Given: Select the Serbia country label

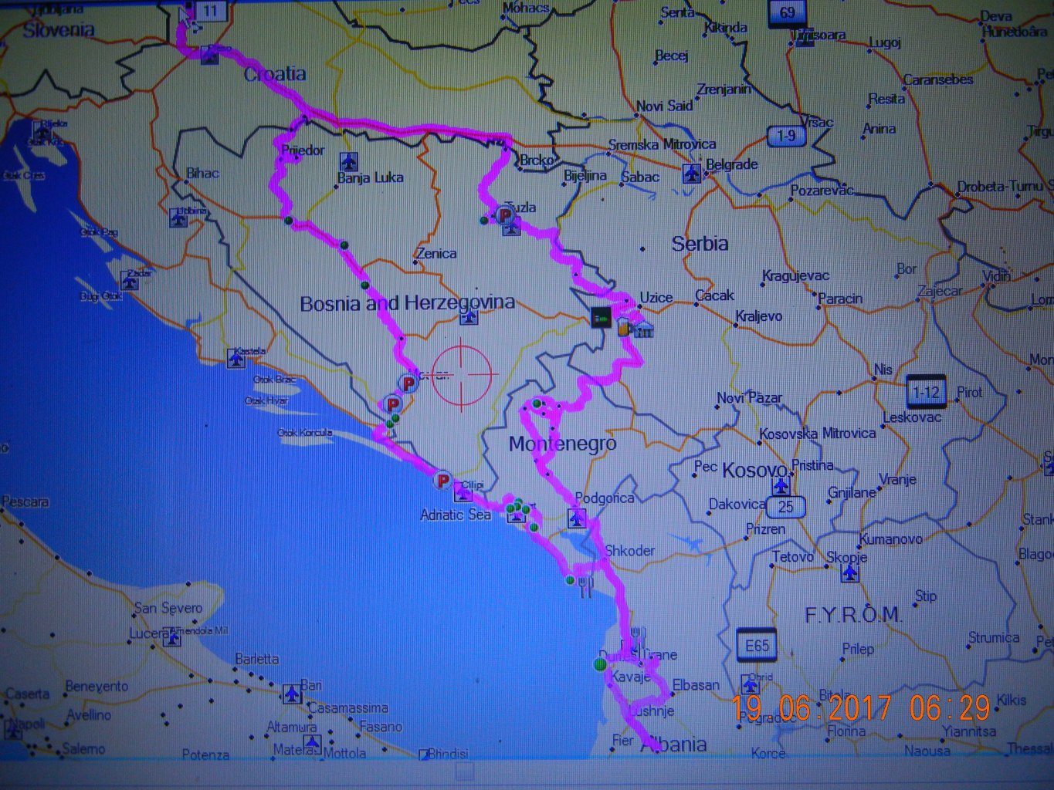Looking at the screenshot, I should tap(700, 244).
